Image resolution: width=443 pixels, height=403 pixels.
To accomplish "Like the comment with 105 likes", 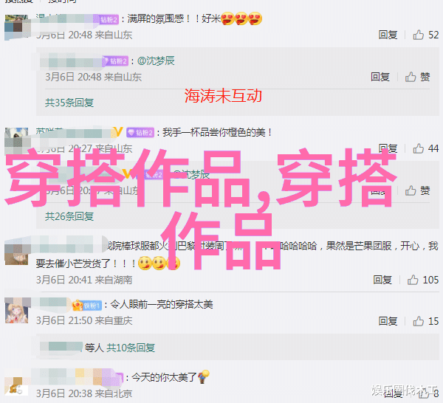I will [x=413, y=280].
